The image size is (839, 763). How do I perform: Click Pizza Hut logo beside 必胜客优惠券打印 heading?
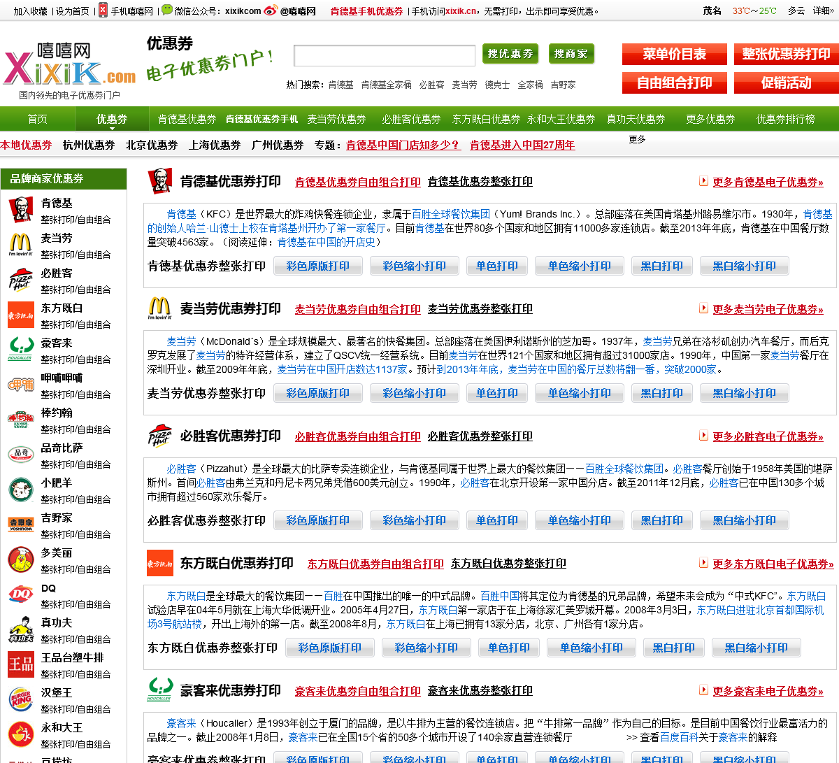[159, 436]
